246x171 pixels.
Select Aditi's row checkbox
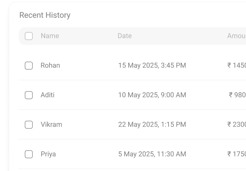[29, 95]
